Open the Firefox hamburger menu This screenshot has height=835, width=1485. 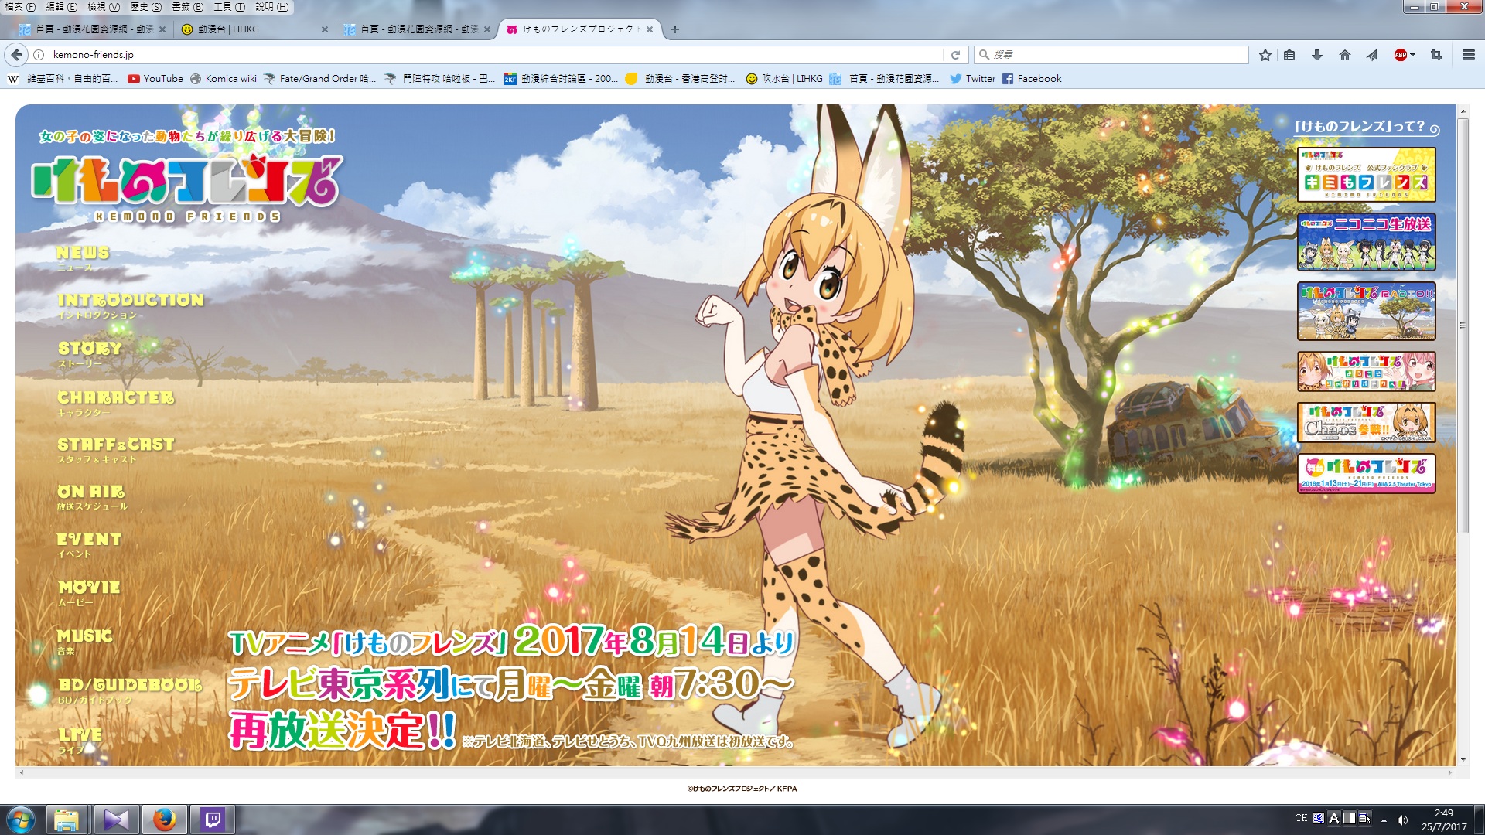[x=1468, y=55]
